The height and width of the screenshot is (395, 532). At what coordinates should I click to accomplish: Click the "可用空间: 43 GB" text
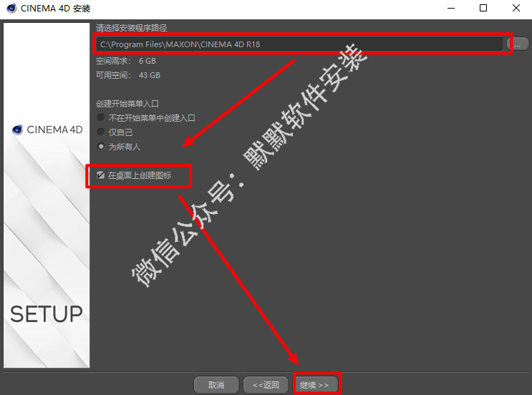point(127,75)
